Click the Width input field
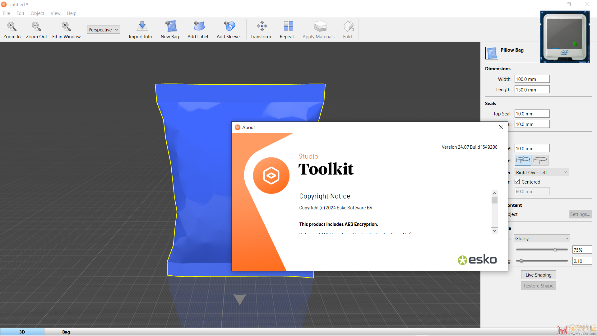The height and width of the screenshot is (336, 597). [x=532, y=79]
